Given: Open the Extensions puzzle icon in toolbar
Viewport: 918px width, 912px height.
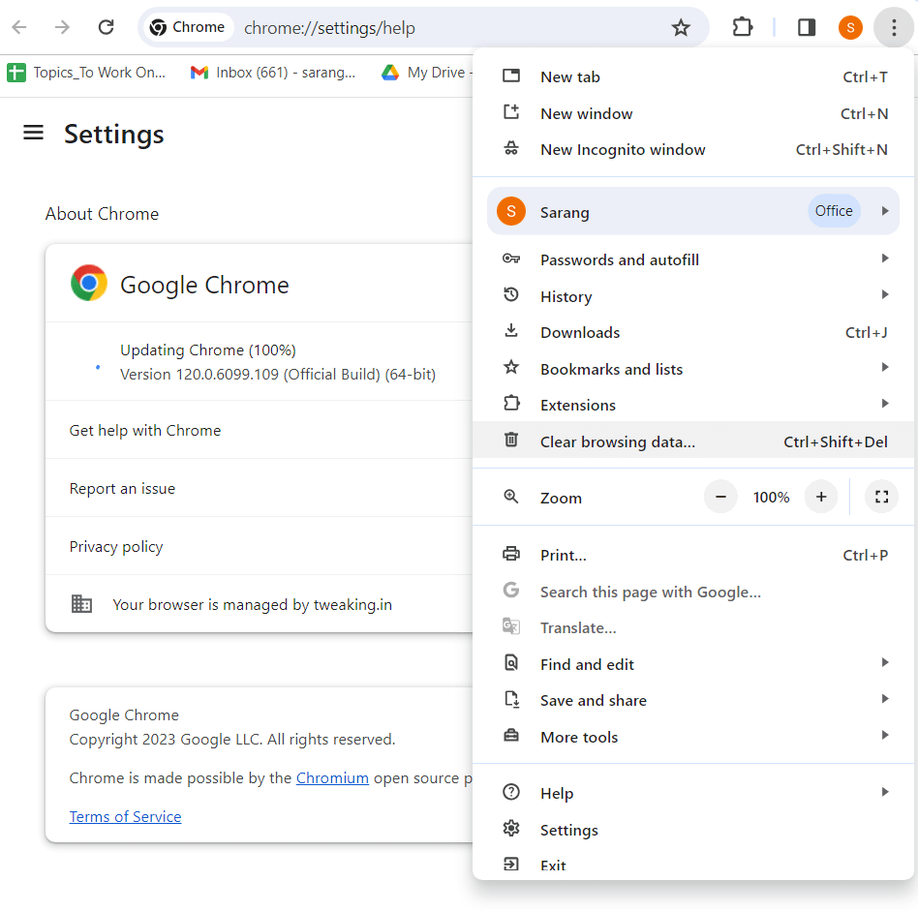Looking at the screenshot, I should tap(743, 27).
